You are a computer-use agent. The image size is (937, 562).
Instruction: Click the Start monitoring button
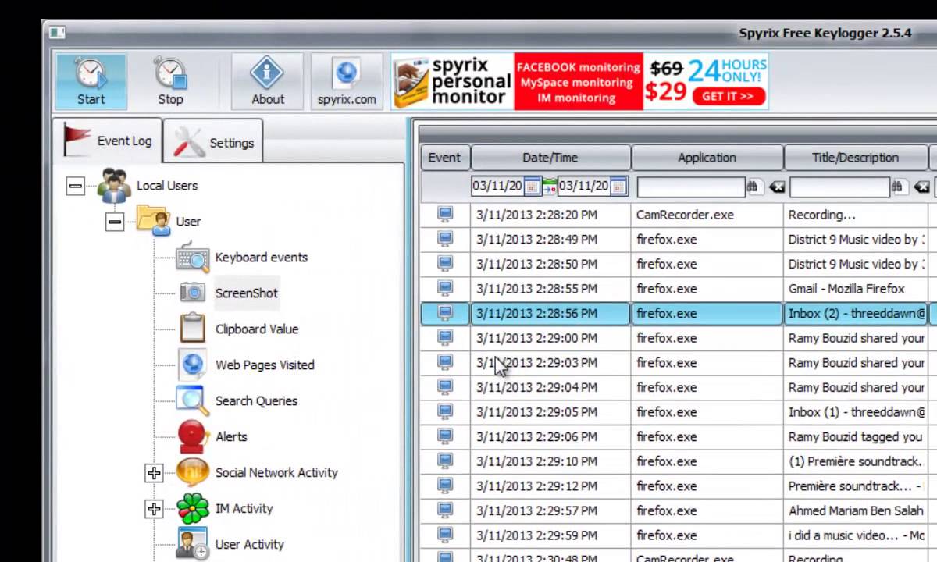(x=91, y=81)
